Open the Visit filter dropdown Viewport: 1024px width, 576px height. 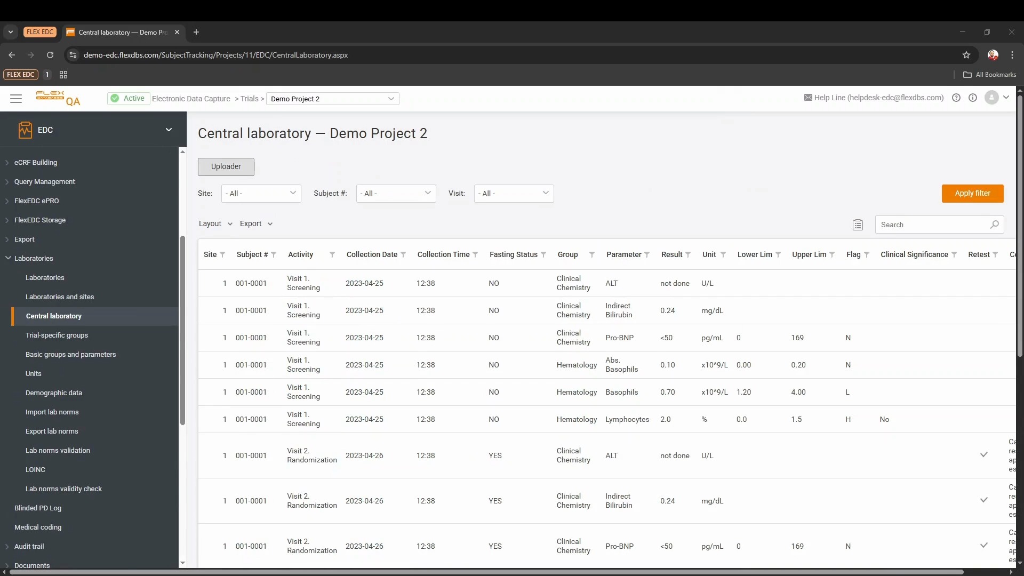514,194
